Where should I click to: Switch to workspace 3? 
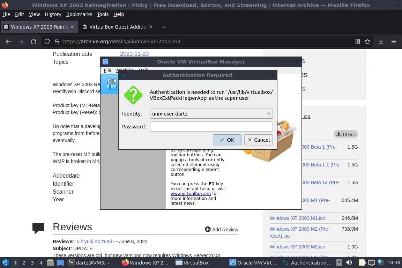[x=32, y=263]
